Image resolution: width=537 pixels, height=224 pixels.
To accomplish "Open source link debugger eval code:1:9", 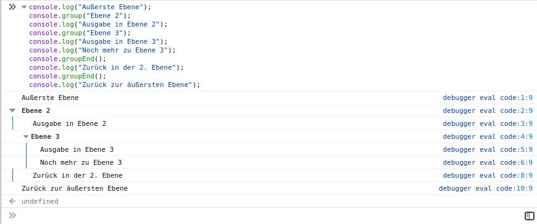I will pos(488,97).
